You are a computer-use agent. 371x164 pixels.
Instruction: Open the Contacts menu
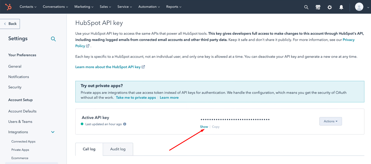[x=28, y=7]
